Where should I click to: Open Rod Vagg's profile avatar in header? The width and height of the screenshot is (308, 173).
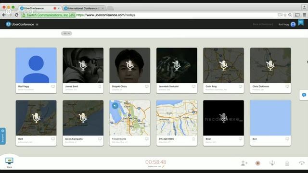[x=293, y=25]
